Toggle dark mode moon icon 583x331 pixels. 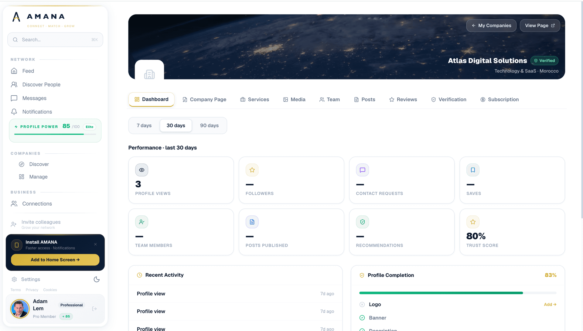97,279
